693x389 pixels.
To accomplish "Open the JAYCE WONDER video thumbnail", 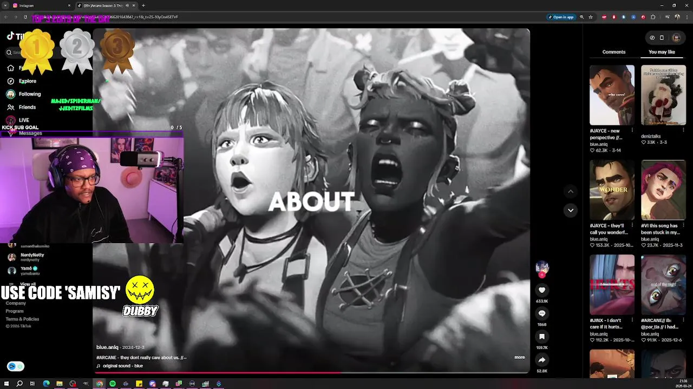I will 612,190.
